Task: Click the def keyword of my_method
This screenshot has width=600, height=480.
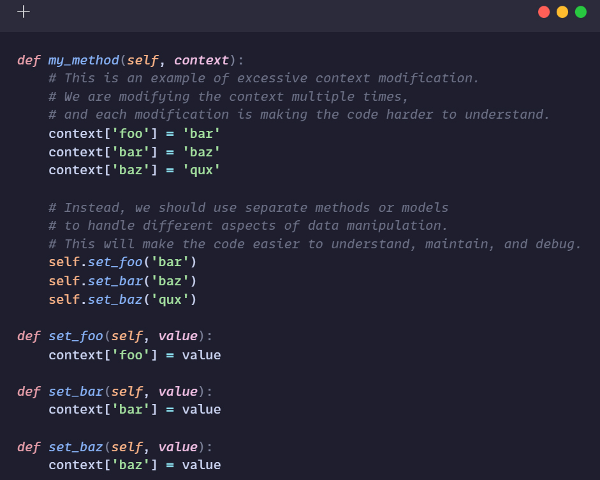Action: pos(28,59)
